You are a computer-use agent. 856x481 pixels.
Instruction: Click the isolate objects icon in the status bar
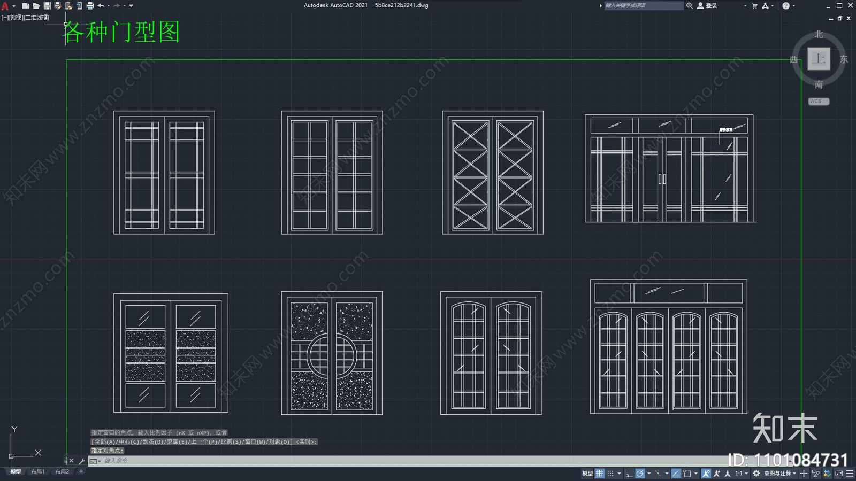pos(815,473)
